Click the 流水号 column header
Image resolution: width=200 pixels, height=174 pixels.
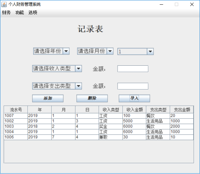16,110
